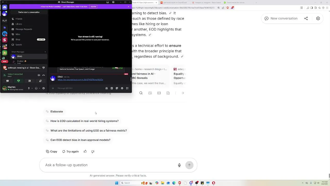The width and height of the screenshot is (330, 186).
Task: Open Shop in Discord sidebar
Action: pos(29,40)
